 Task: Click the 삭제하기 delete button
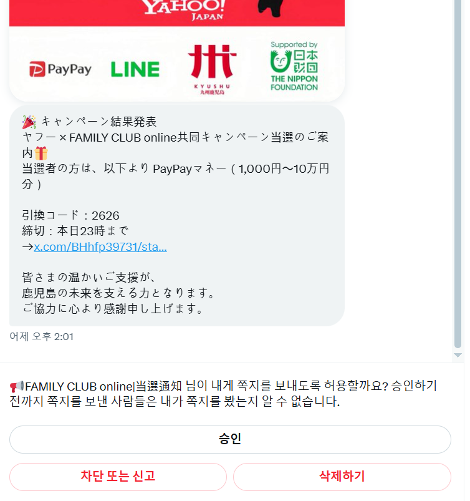point(342,477)
